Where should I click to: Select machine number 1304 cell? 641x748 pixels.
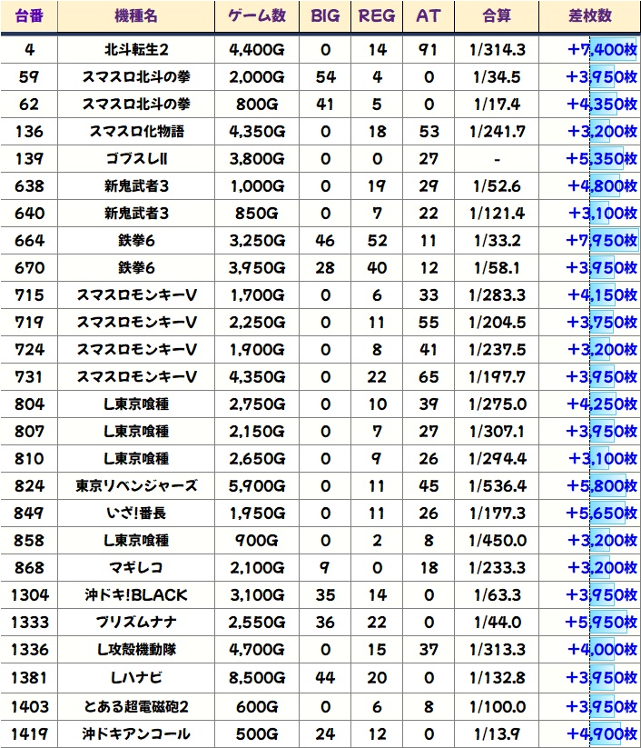tap(29, 595)
